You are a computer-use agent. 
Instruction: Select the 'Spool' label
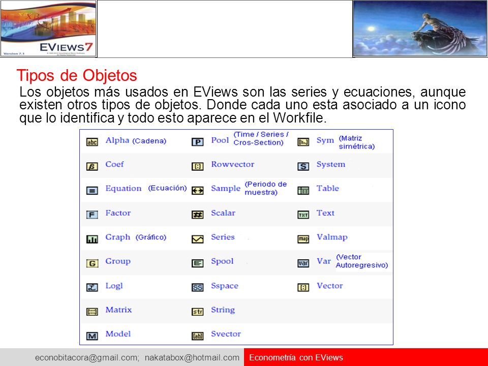tap(222, 261)
